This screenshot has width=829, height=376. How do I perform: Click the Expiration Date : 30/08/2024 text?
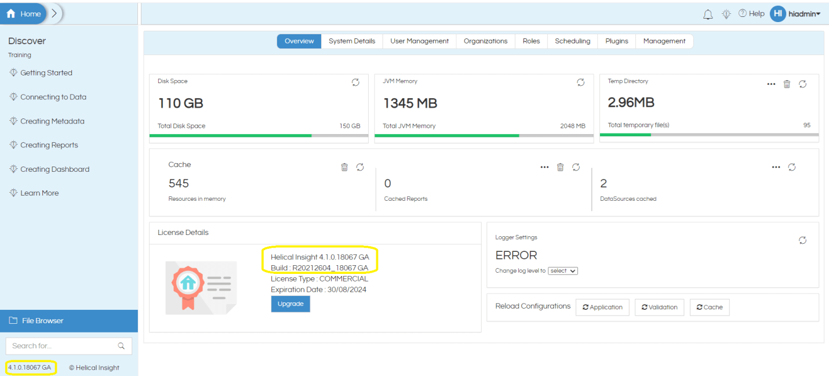click(318, 290)
